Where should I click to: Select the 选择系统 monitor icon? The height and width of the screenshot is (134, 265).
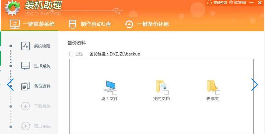point(25,66)
